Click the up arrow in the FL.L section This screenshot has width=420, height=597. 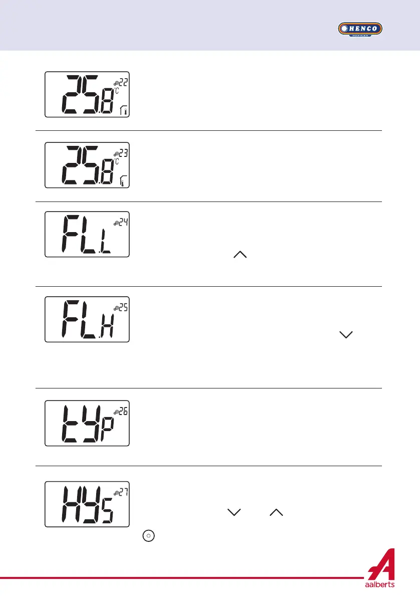240,255
